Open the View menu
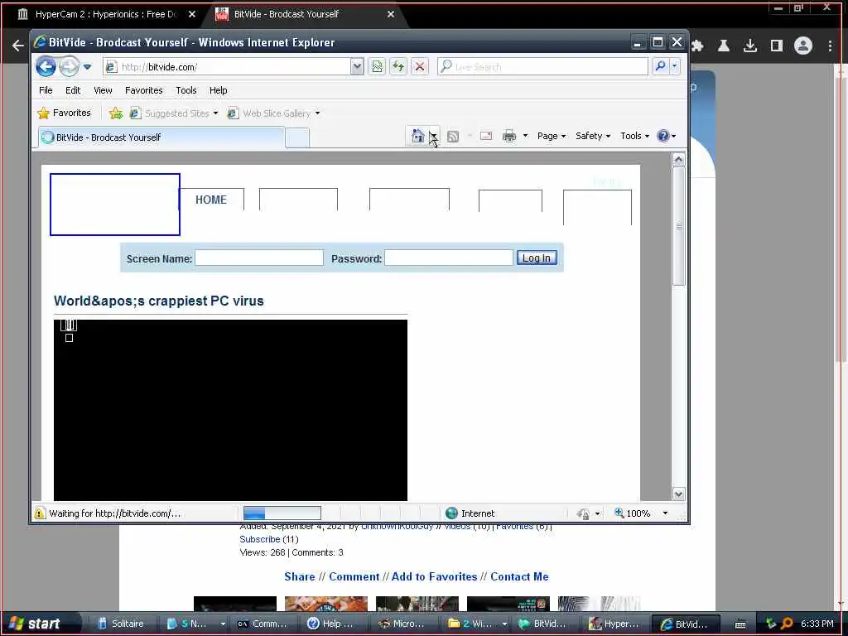Image resolution: width=848 pixels, height=636 pixels. [x=103, y=90]
